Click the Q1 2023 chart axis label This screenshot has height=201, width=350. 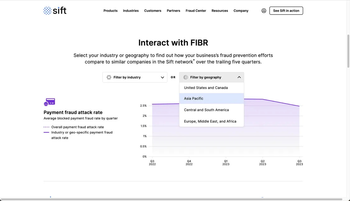[226, 163]
